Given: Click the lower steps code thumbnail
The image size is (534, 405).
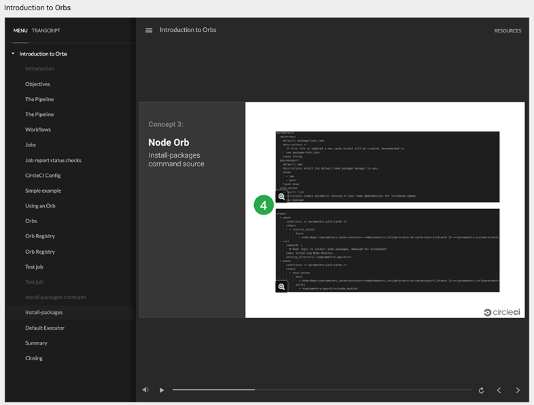Looking at the screenshot, I should 387,250.
